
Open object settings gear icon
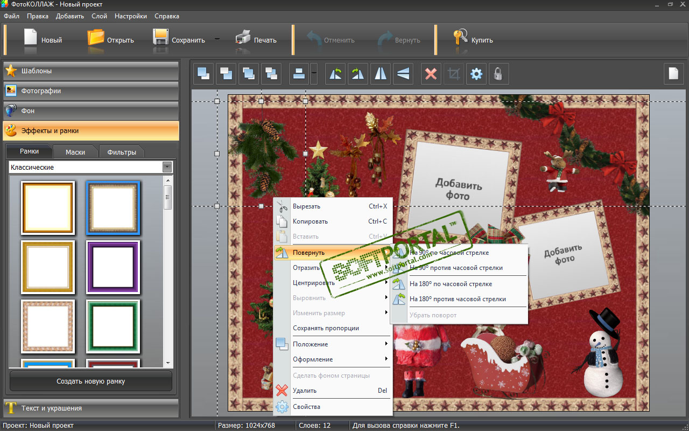click(x=476, y=73)
